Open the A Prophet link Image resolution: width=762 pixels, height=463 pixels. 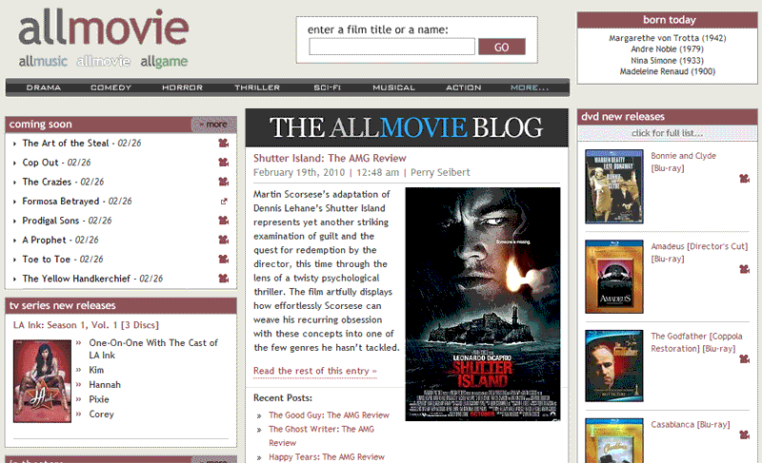point(44,240)
